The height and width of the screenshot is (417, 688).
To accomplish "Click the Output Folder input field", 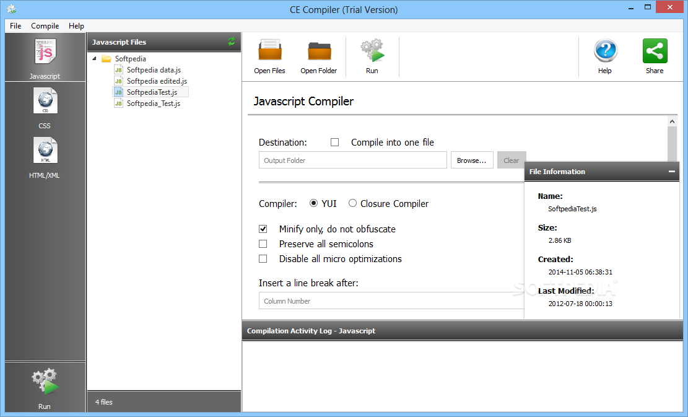I will (353, 160).
